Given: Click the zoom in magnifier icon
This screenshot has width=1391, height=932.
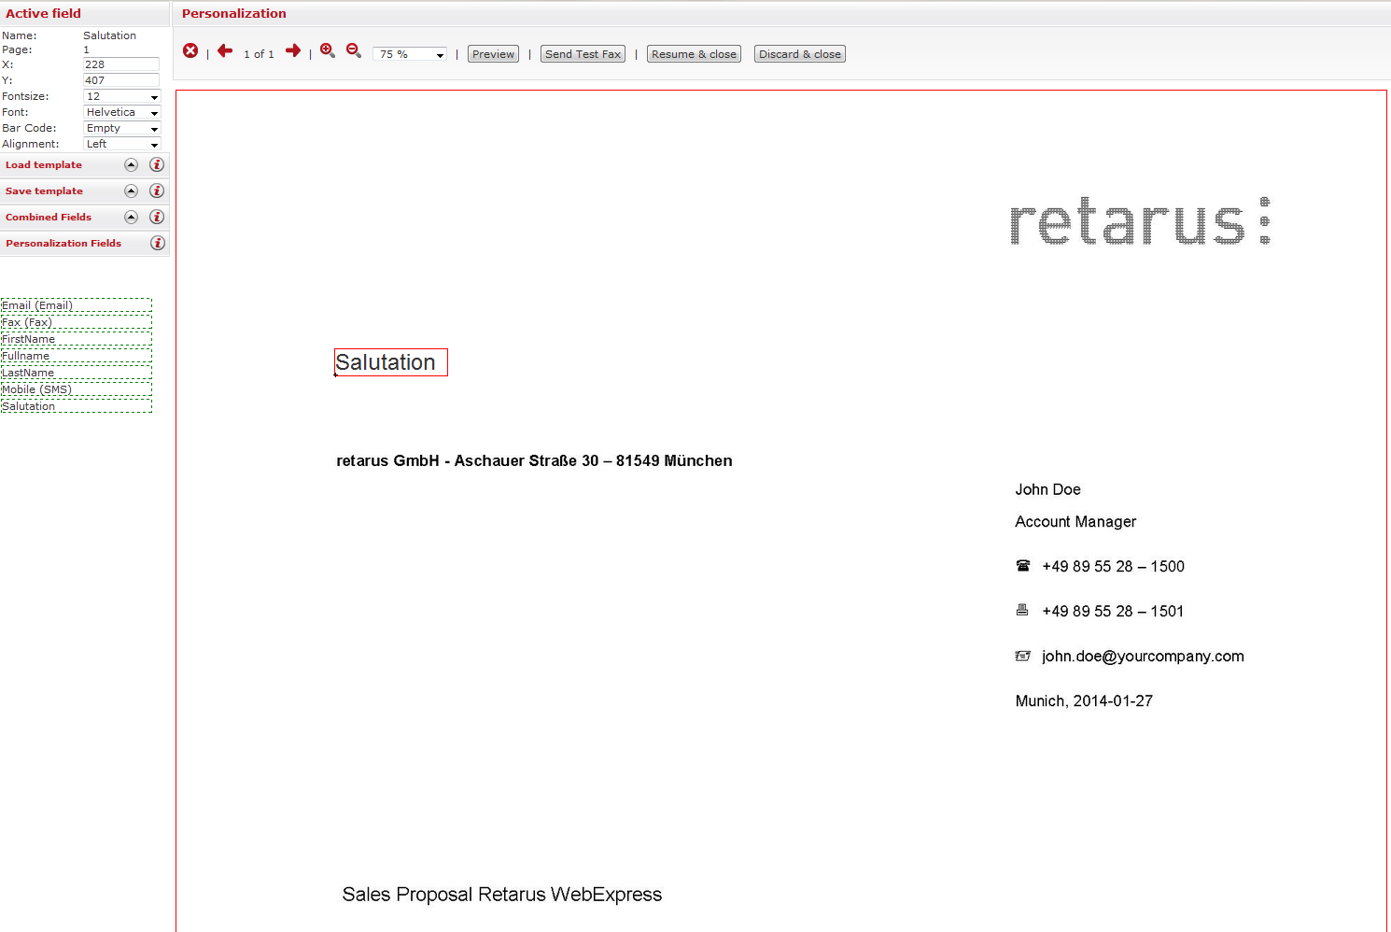Looking at the screenshot, I should [328, 51].
